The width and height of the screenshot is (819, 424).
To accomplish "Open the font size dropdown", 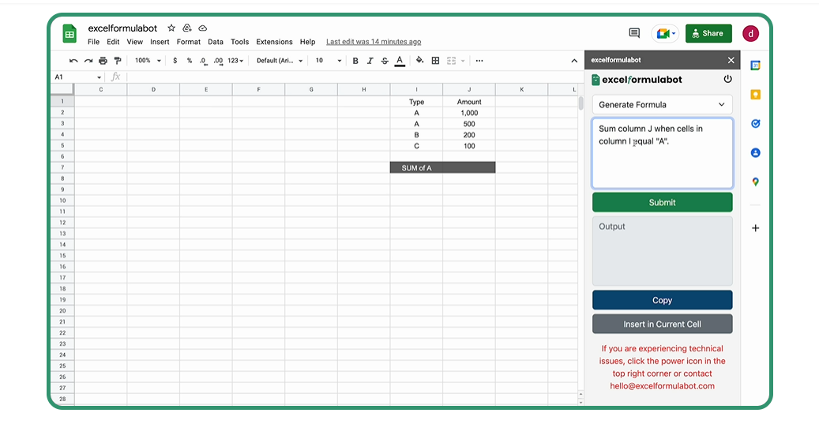I will [x=329, y=61].
